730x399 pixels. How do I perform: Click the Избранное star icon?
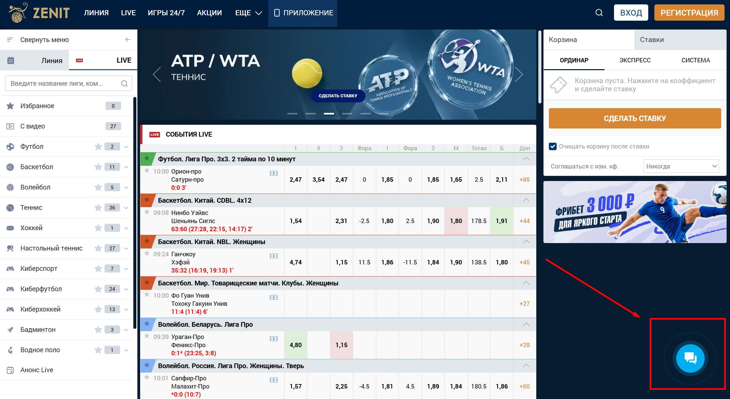(x=10, y=106)
